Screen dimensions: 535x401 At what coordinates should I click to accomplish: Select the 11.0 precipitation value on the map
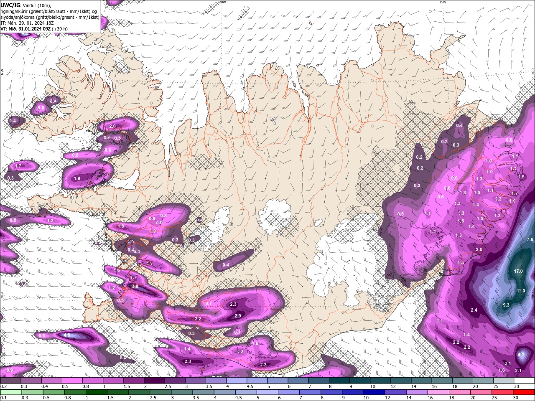(521, 291)
